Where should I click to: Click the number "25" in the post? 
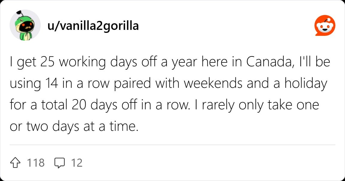[47, 62]
